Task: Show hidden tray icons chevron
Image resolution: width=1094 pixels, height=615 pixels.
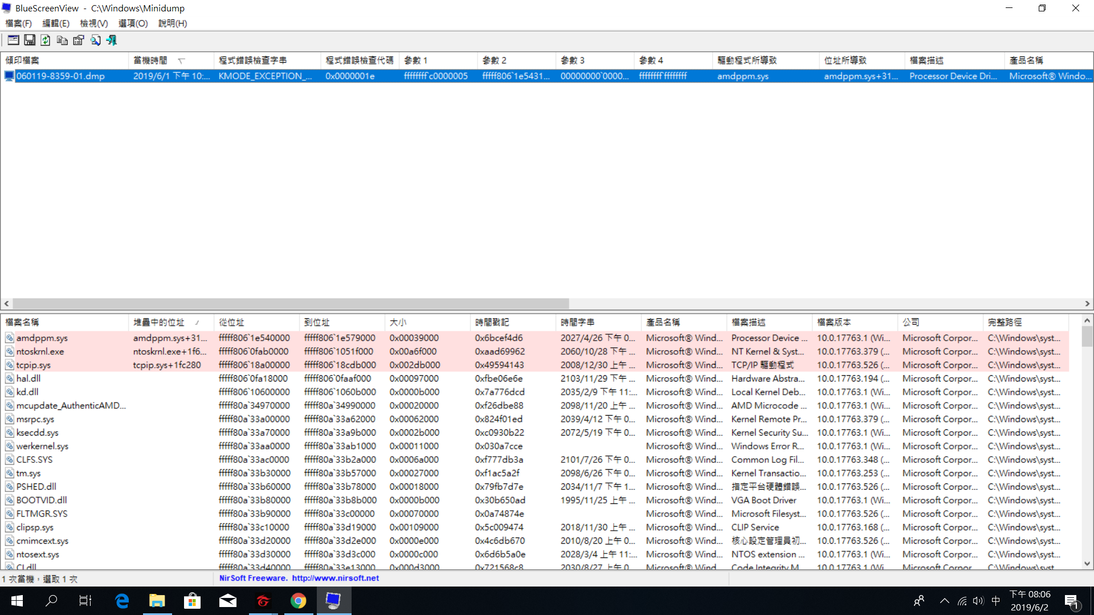Action: [944, 601]
